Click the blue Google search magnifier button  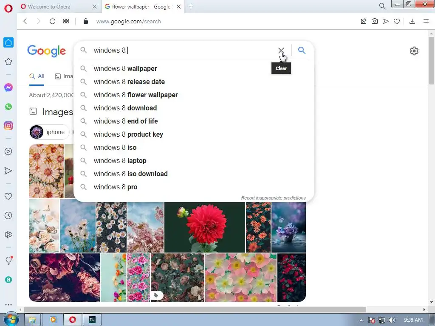(x=302, y=50)
